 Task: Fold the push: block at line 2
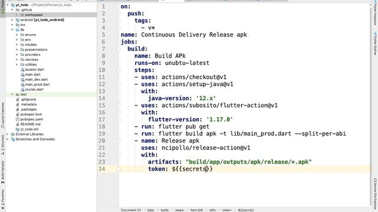(x=118, y=14)
